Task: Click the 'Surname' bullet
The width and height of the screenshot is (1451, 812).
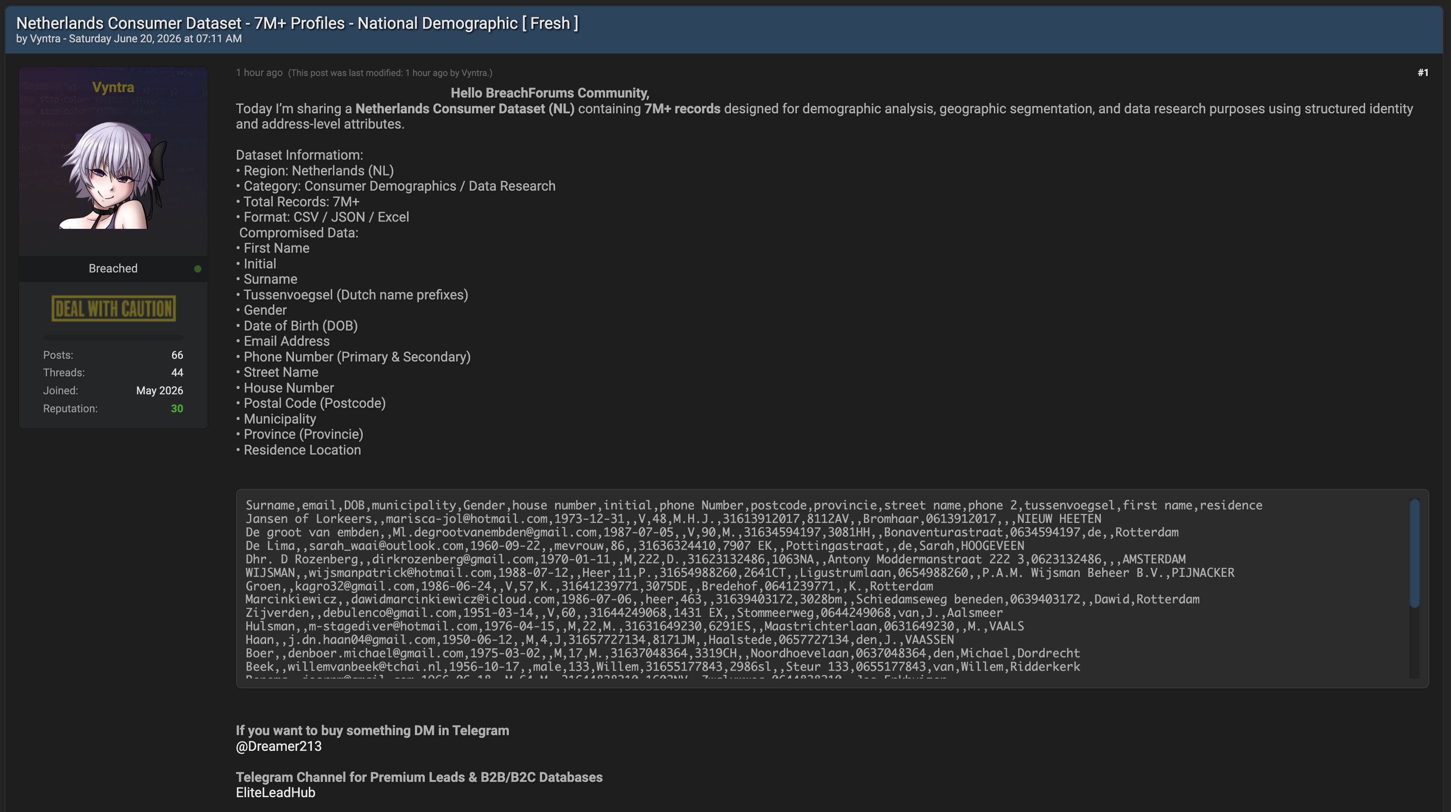Action: coord(267,279)
